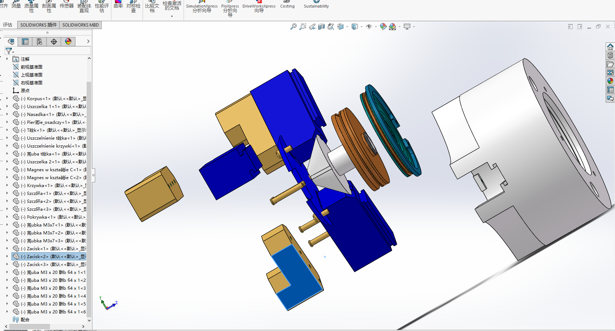Launch the DriveWorksXpress wizard
Viewport: 615px width, 331px height.
259,6
